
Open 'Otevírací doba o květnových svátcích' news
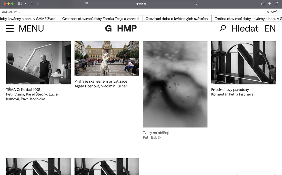pyautogui.click(x=176, y=19)
